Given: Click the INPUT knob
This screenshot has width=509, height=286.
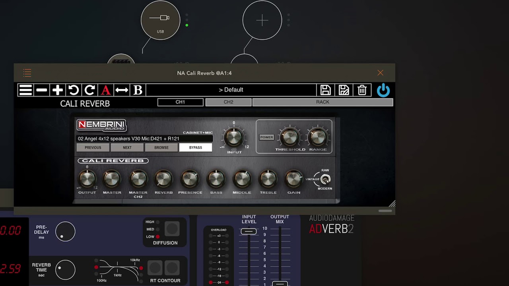Looking at the screenshot, I should [234, 137].
